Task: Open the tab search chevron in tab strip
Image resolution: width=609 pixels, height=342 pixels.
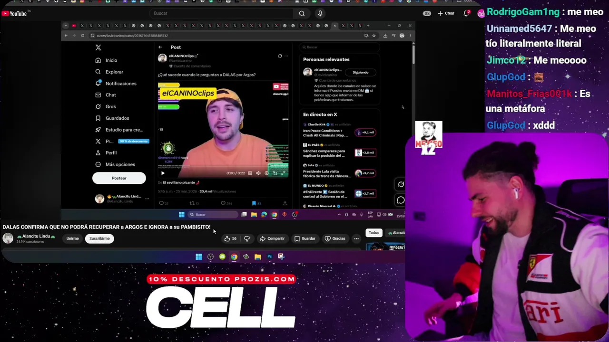Action: tap(66, 26)
